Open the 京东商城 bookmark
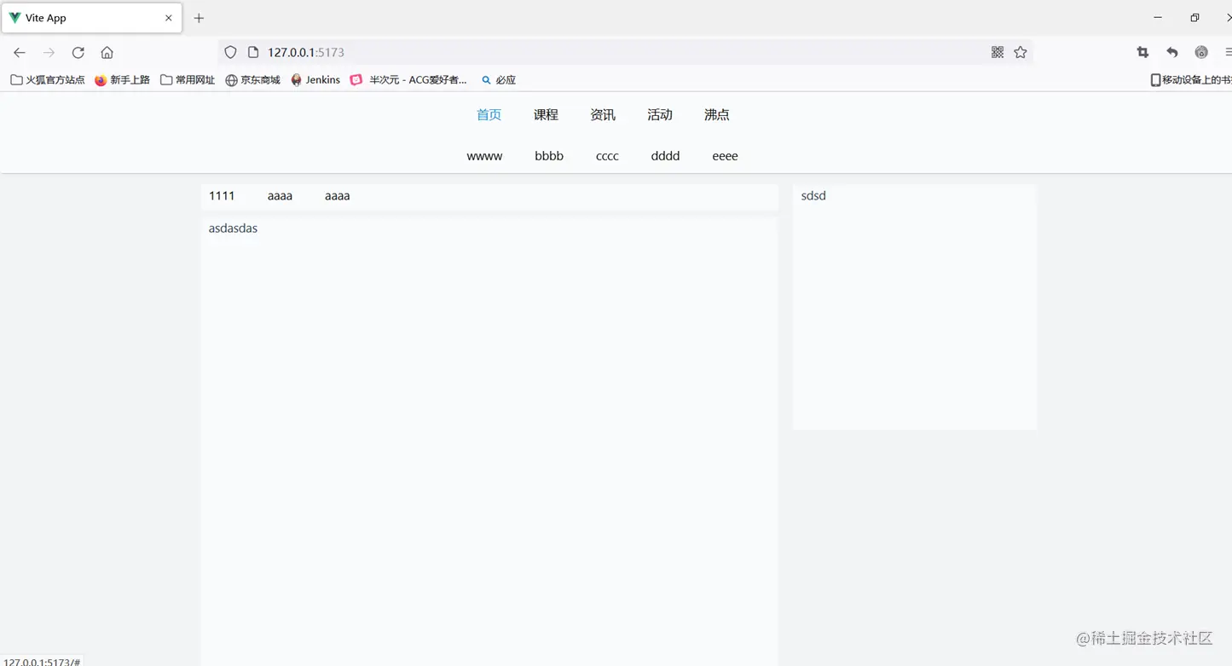 pyautogui.click(x=252, y=80)
